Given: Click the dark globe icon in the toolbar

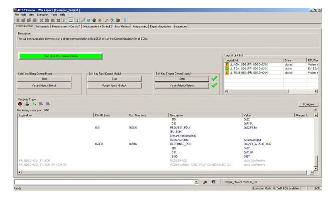Looking at the screenshot, I should coord(94,20).
